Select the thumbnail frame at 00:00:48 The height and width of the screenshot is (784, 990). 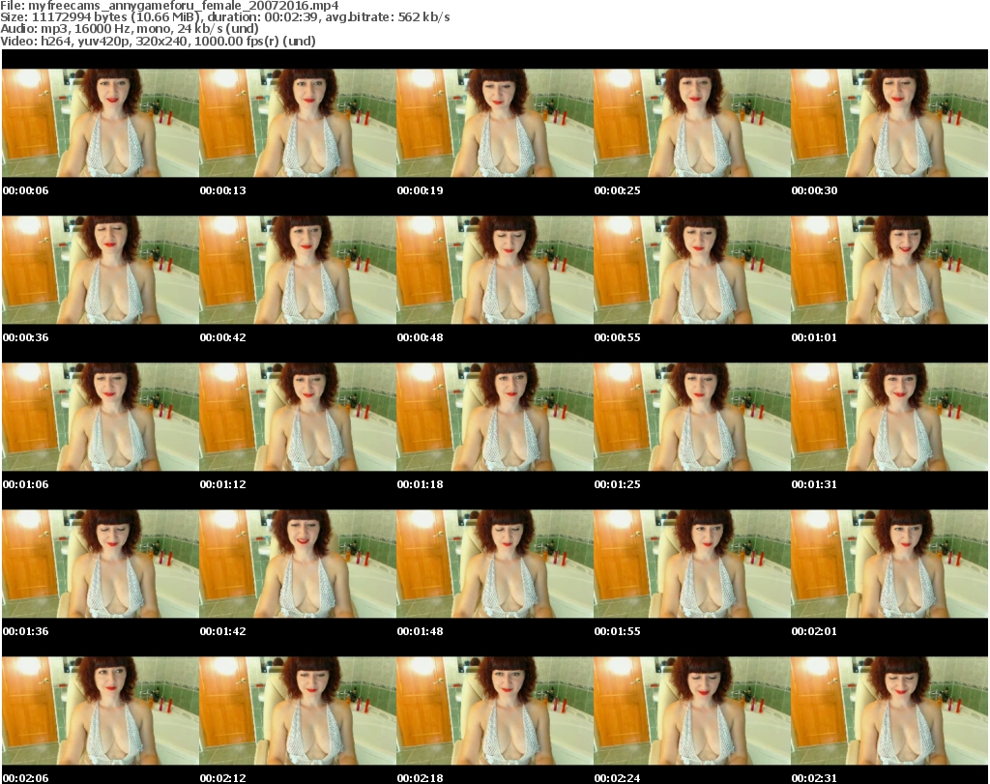click(x=494, y=270)
